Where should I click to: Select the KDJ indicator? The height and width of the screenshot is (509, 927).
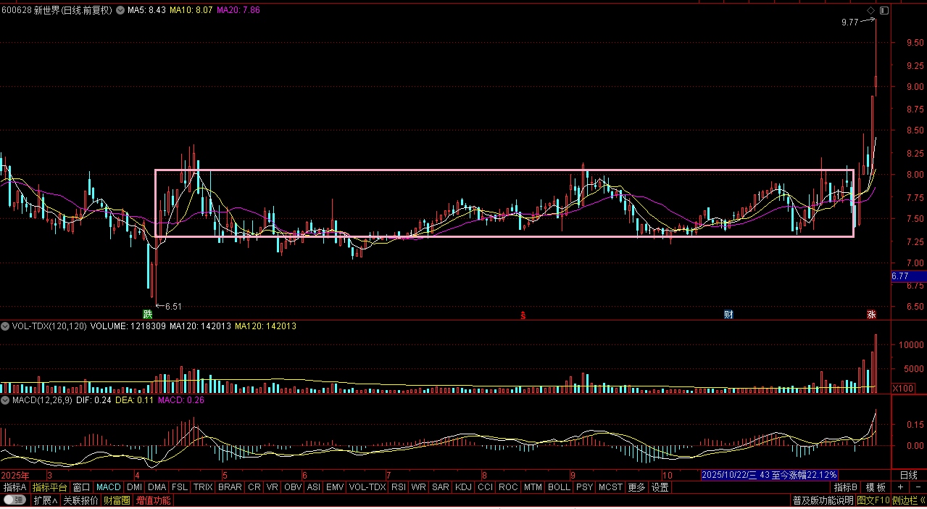tap(463, 487)
